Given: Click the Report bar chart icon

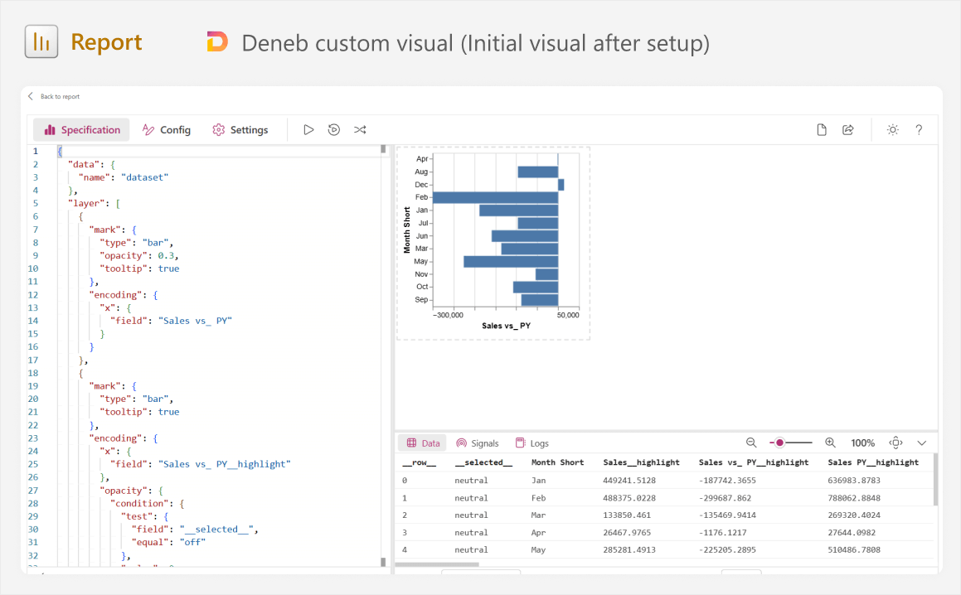Looking at the screenshot, I should pos(41,41).
